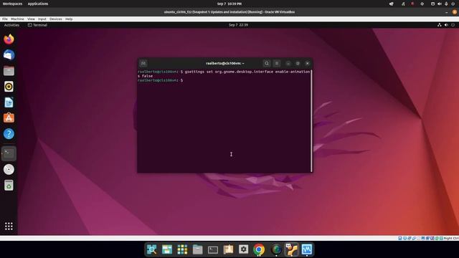Screen dimensions: 459x258
Task: Minimize the terminal window
Action: [288, 63]
